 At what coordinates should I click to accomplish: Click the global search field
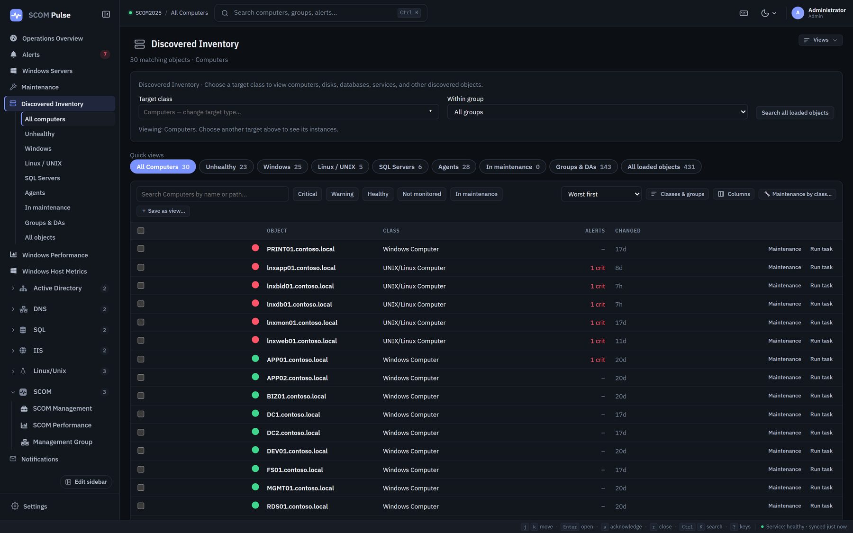(321, 13)
